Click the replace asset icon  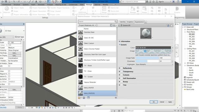tap(168, 26)
